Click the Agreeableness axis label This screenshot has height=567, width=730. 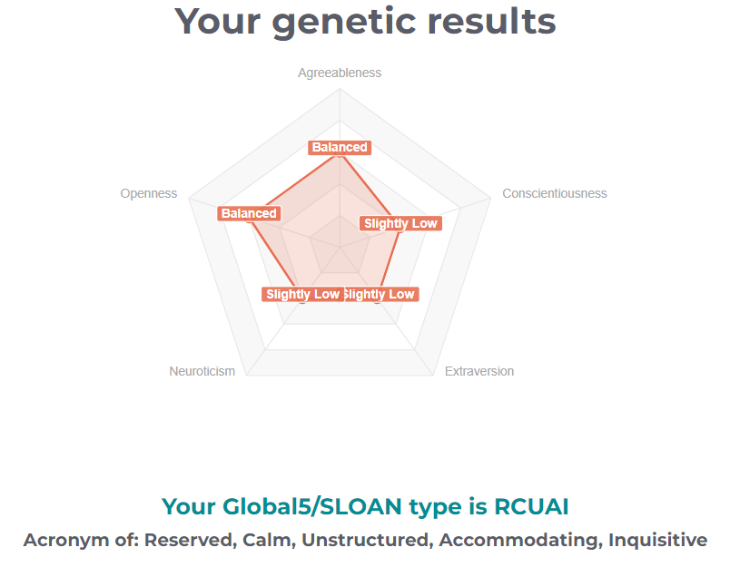[x=340, y=73]
